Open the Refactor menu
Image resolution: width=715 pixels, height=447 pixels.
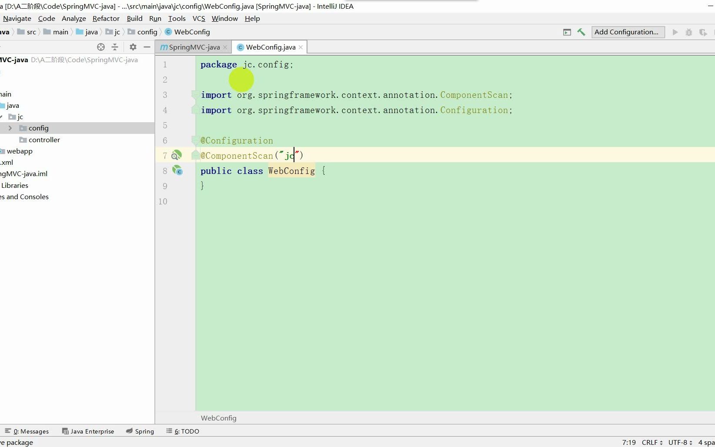(x=106, y=18)
